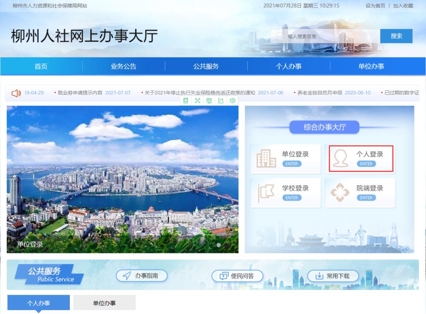Select the 个人登录 (Personal Login) person icon
The image size is (426, 314).
pos(341,157)
